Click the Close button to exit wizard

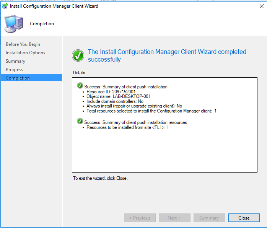(x=244, y=218)
